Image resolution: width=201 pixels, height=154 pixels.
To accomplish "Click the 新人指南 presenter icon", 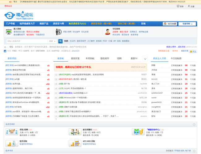I will click(x=8, y=31).
